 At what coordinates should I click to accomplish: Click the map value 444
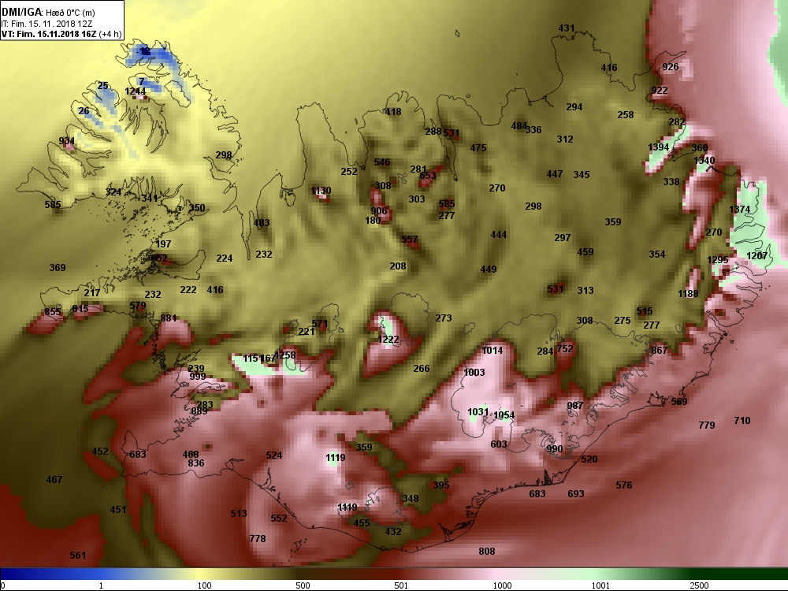(499, 235)
